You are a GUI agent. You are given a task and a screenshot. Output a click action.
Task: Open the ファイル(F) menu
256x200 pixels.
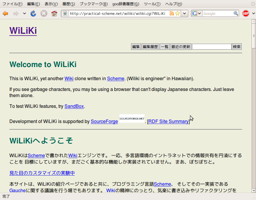click(x=13, y=4)
